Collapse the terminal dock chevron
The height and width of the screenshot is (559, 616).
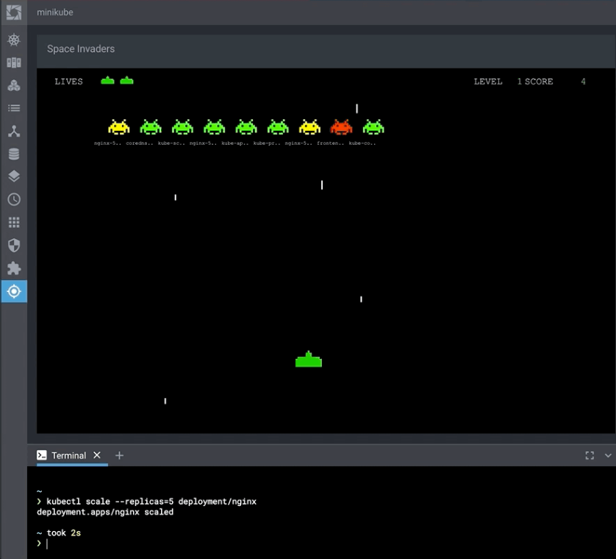pyautogui.click(x=608, y=455)
